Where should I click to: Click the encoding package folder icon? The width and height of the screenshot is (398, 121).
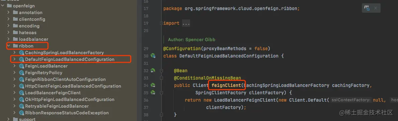(15, 26)
